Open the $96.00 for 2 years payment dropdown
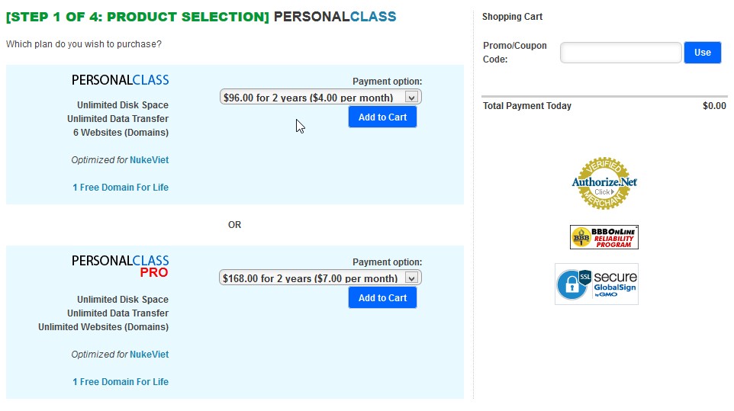Screen dimensions: 734x411 pos(320,98)
